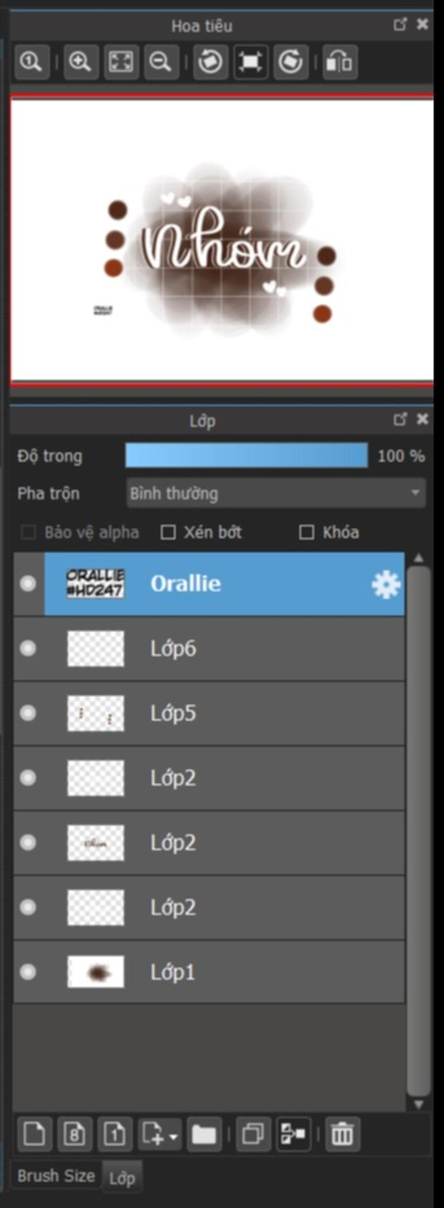Flip canvas view horizontally icon
444x1208 pixels.
(x=340, y=62)
